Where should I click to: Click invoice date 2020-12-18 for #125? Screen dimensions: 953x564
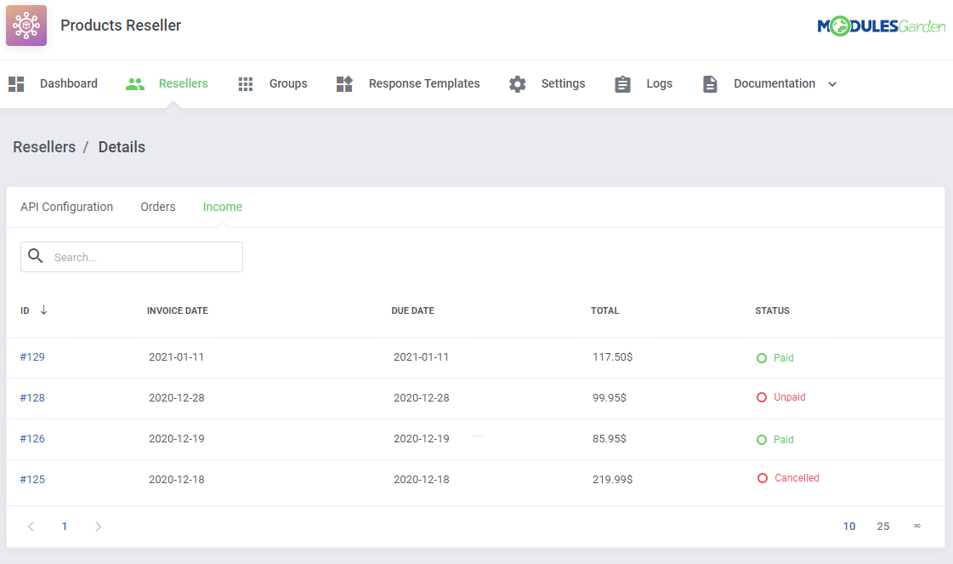(x=176, y=480)
